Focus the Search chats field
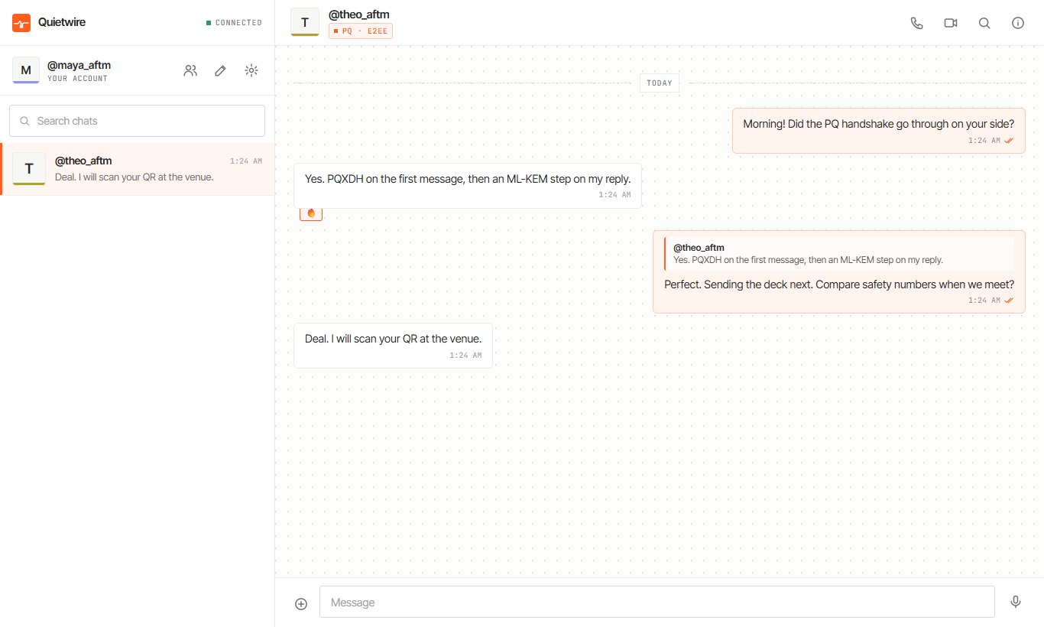Image resolution: width=1044 pixels, height=627 pixels. (138, 121)
